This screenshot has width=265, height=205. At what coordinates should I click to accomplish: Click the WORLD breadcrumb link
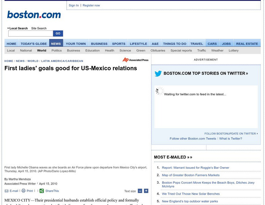(x=33, y=61)
